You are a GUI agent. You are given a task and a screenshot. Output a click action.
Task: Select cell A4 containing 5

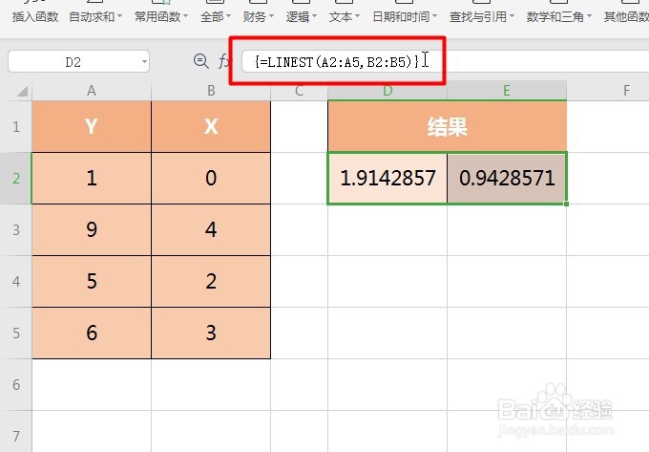click(92, 281)
